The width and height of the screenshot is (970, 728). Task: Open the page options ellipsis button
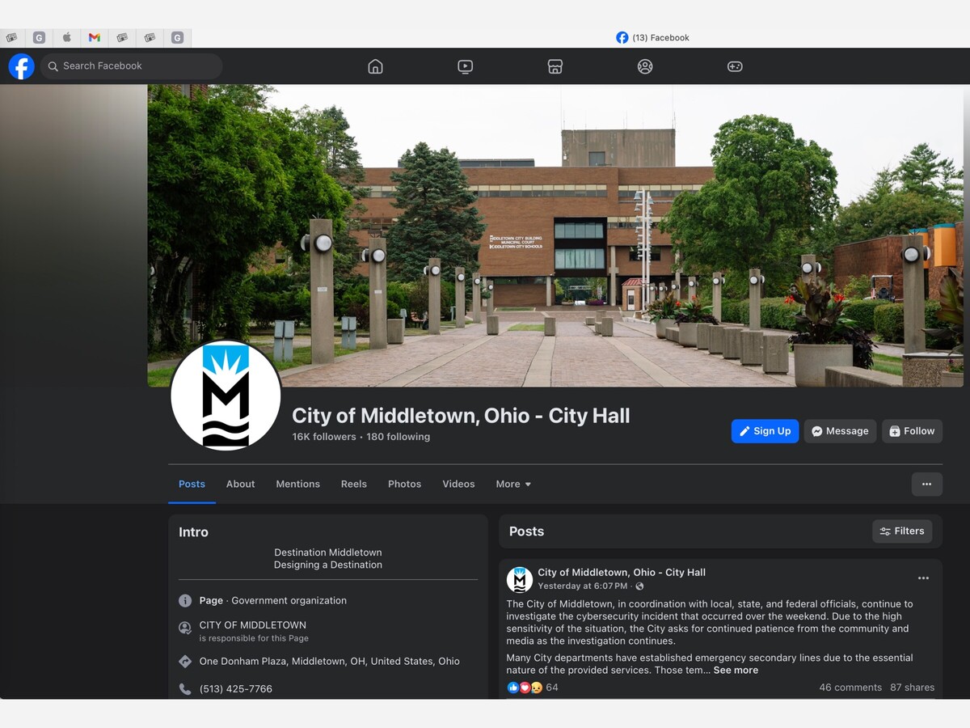926,484
